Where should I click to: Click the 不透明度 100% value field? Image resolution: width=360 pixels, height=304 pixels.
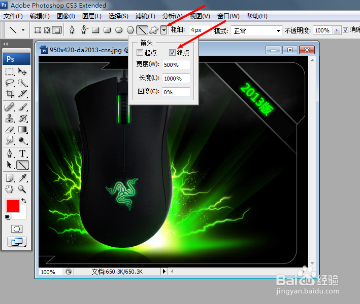click(323, 30)
